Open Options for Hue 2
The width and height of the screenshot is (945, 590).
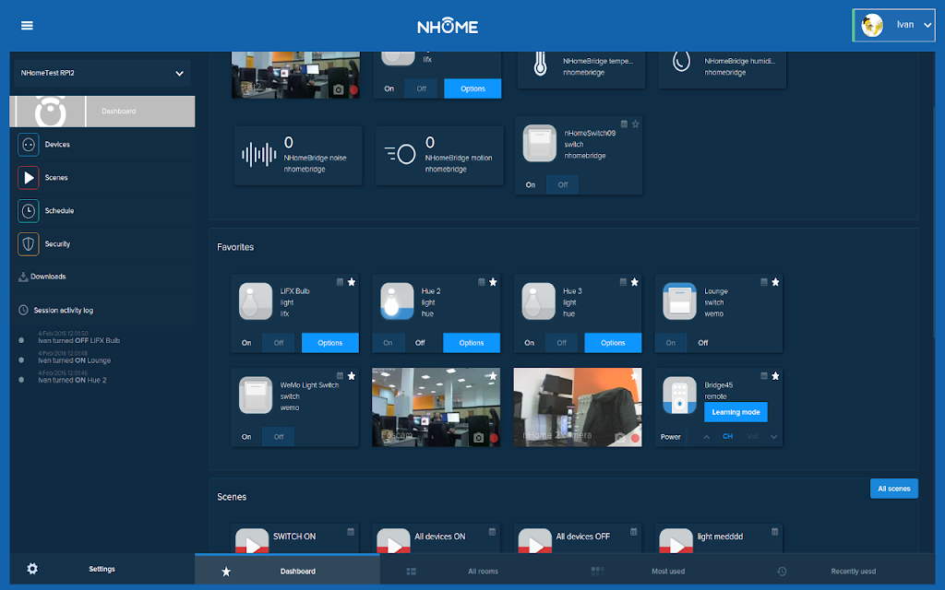tap(472, 343)
